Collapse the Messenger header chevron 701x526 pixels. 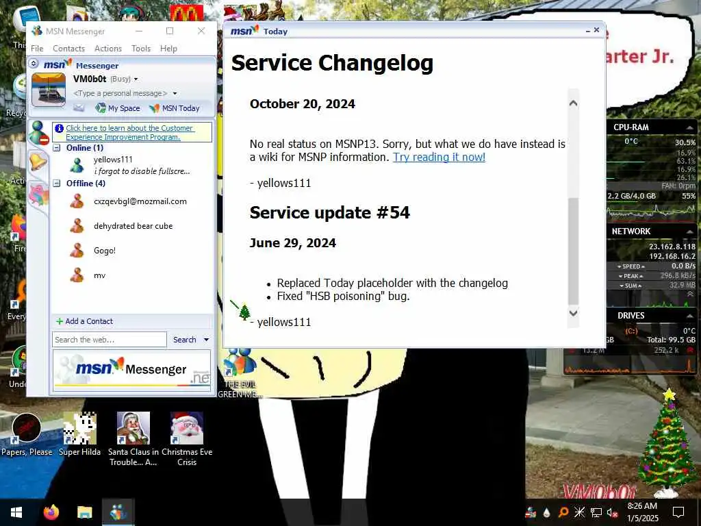pos(34,64)
